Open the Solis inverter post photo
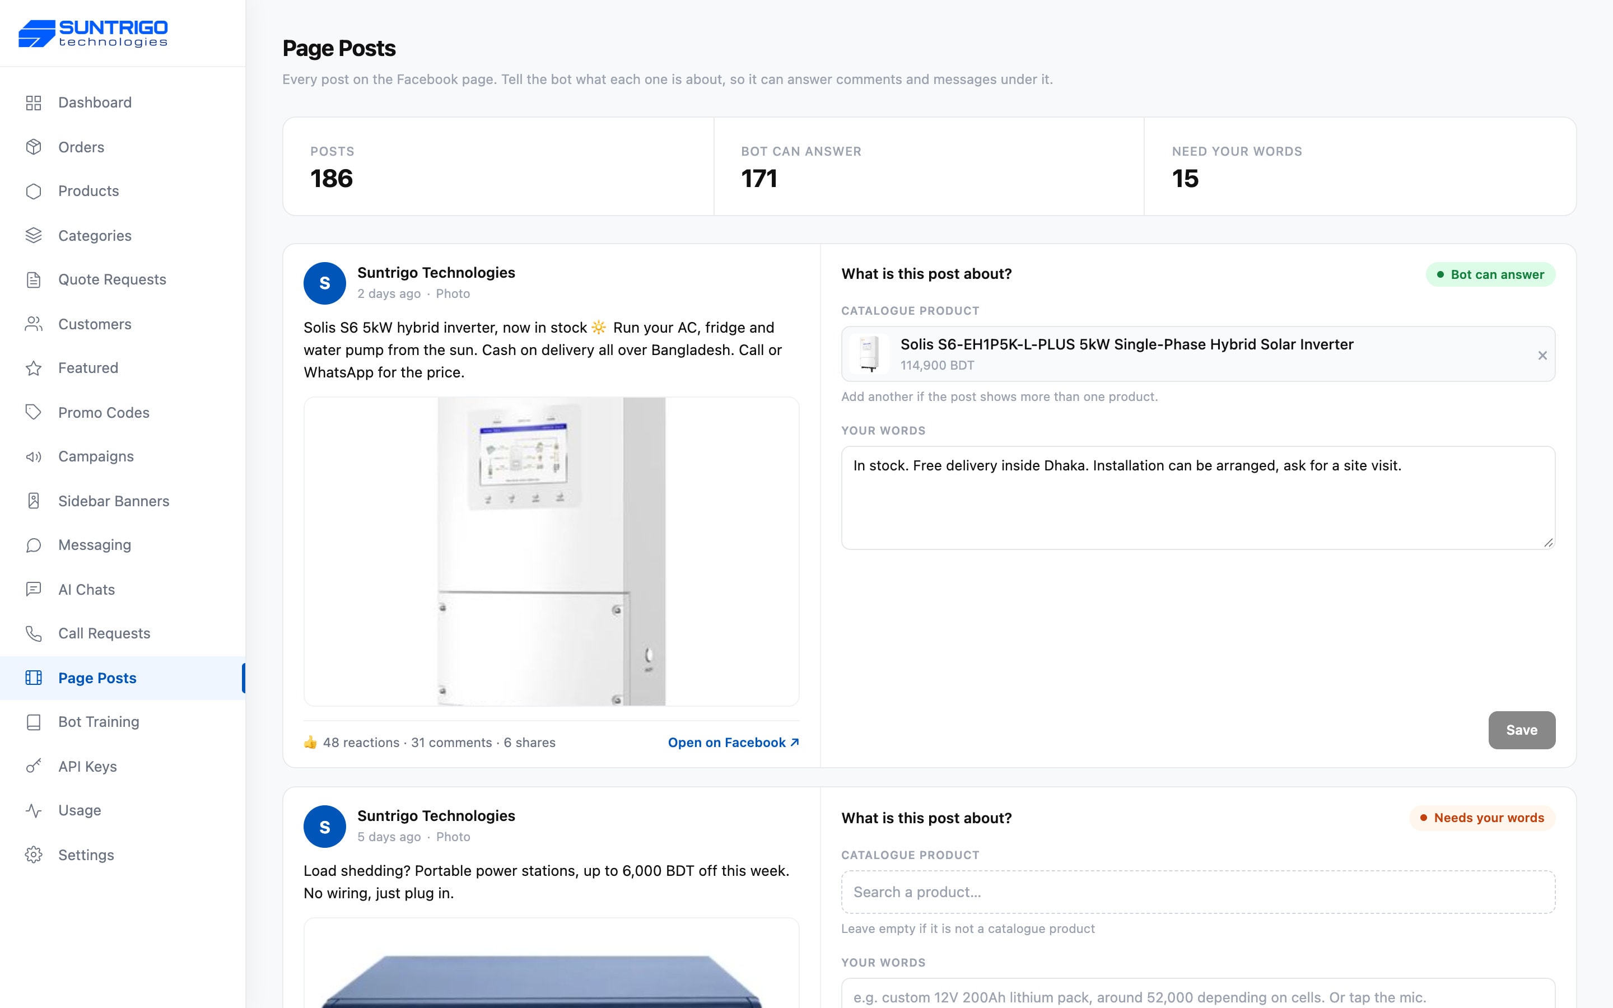Image resolution: width=1613 pixels, height=1008 pixels. [x=551, y=552]
